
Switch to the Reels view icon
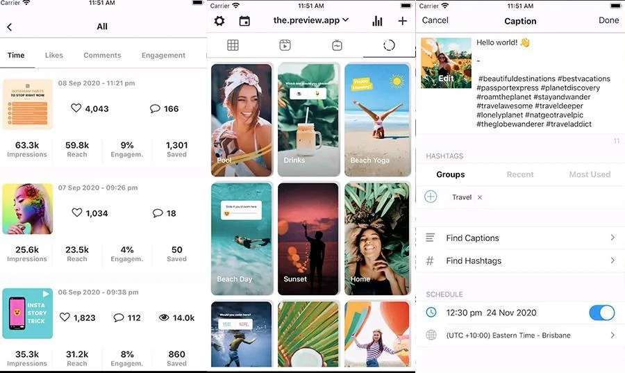click(x=285, y=45)
